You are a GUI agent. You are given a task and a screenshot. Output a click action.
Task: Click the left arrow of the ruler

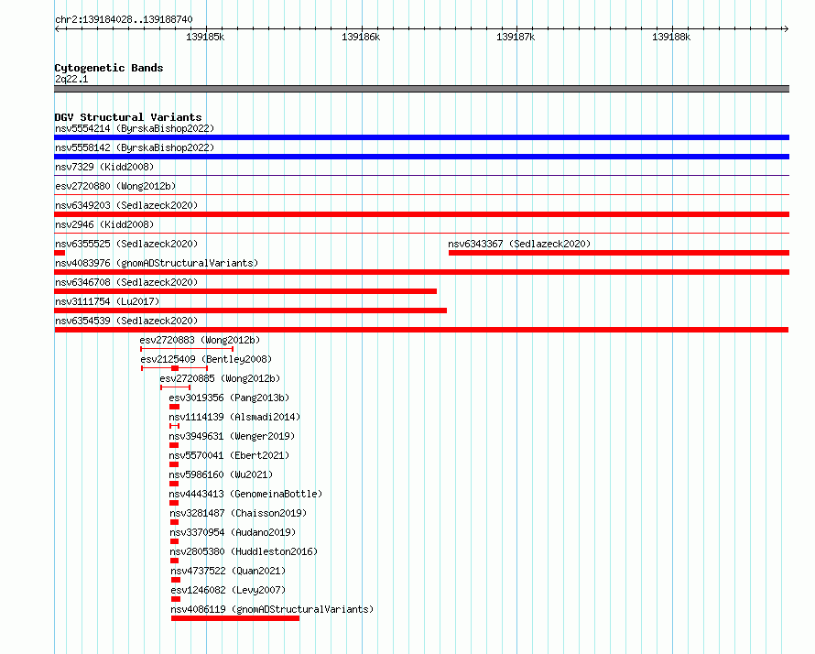(57, 29)
